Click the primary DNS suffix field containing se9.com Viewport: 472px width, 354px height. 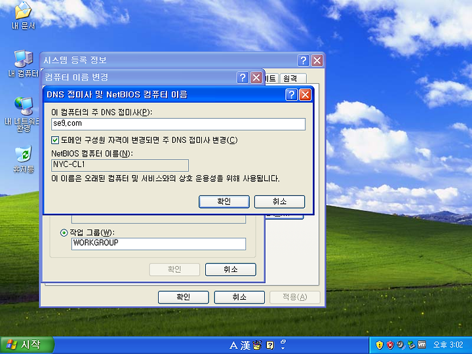(178, 124)
